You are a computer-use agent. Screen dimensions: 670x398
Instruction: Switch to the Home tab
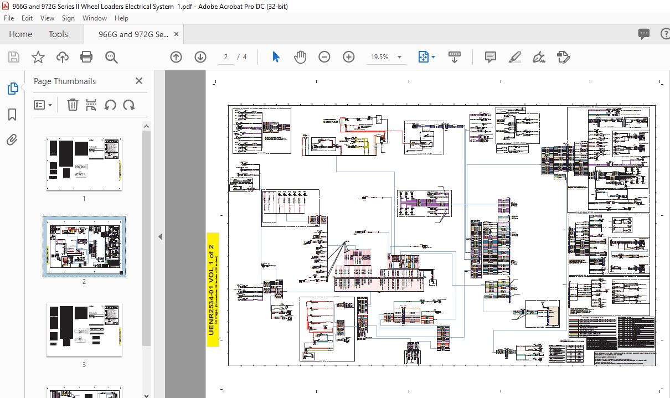pos(20,34)
